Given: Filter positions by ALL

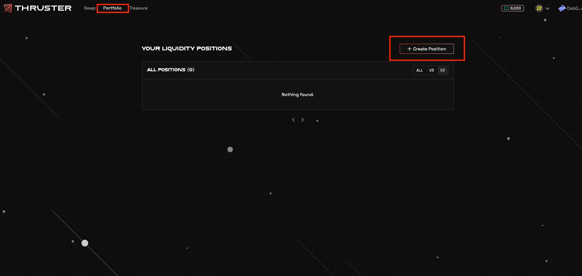Looking at the screenshot, I should [419, 70].
